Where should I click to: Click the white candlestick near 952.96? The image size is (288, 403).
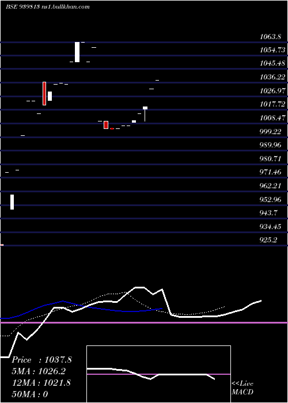tap(12, 202)
